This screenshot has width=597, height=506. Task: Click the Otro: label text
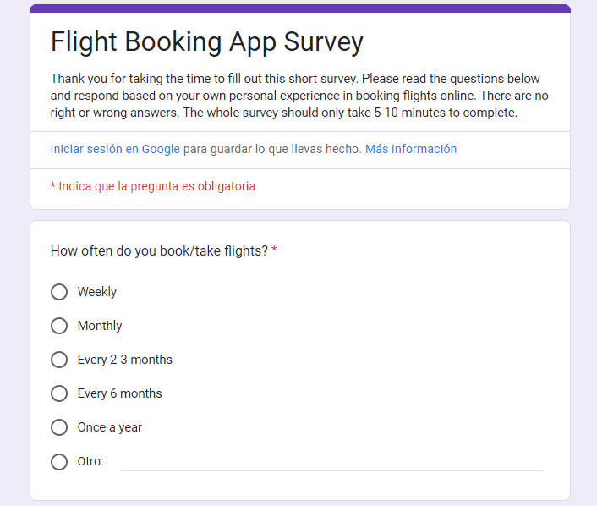tap(90, 461)
